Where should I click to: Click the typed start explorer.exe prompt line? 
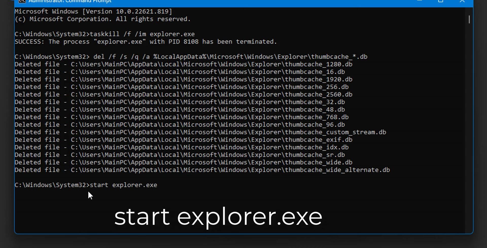(86, 185)
